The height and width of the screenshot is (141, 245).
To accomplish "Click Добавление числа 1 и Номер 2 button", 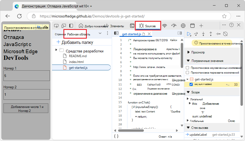I will pyautogui.click(x=26, y=108).
